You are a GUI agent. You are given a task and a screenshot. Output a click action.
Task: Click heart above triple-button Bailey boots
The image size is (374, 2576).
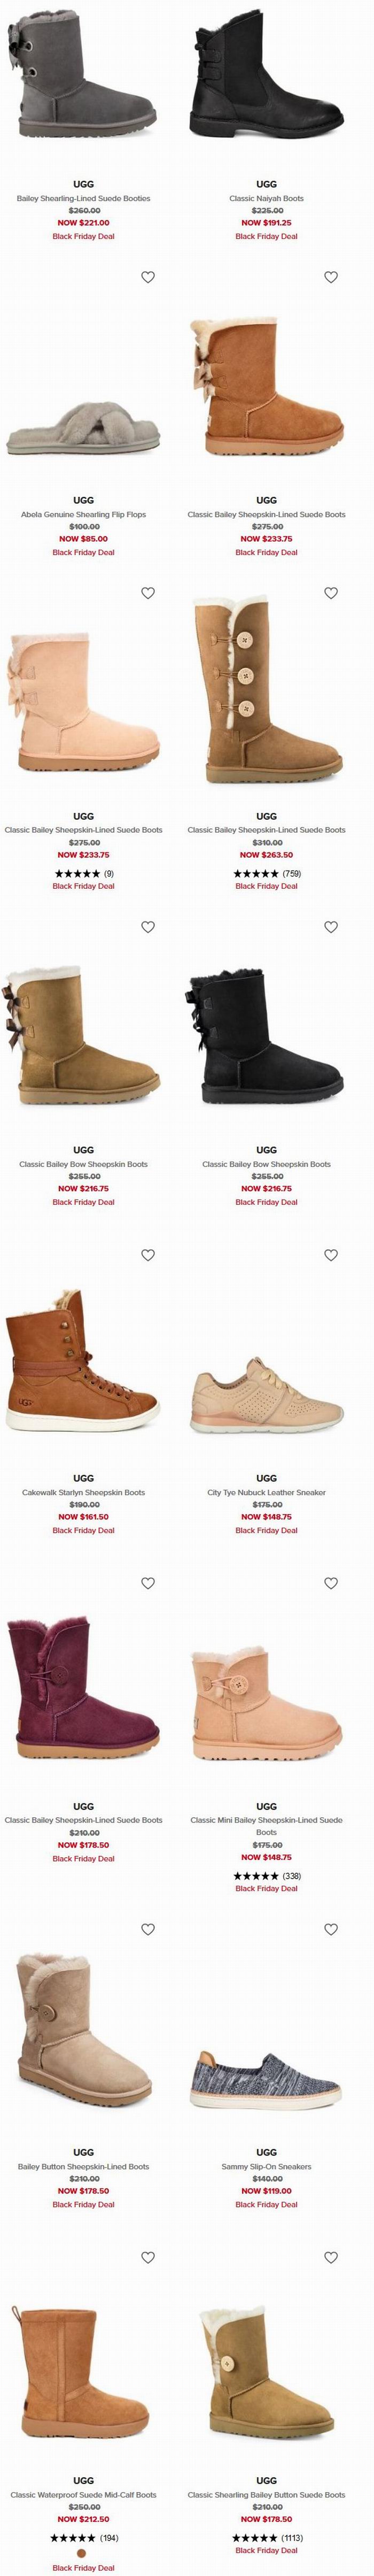click(331, 593)
